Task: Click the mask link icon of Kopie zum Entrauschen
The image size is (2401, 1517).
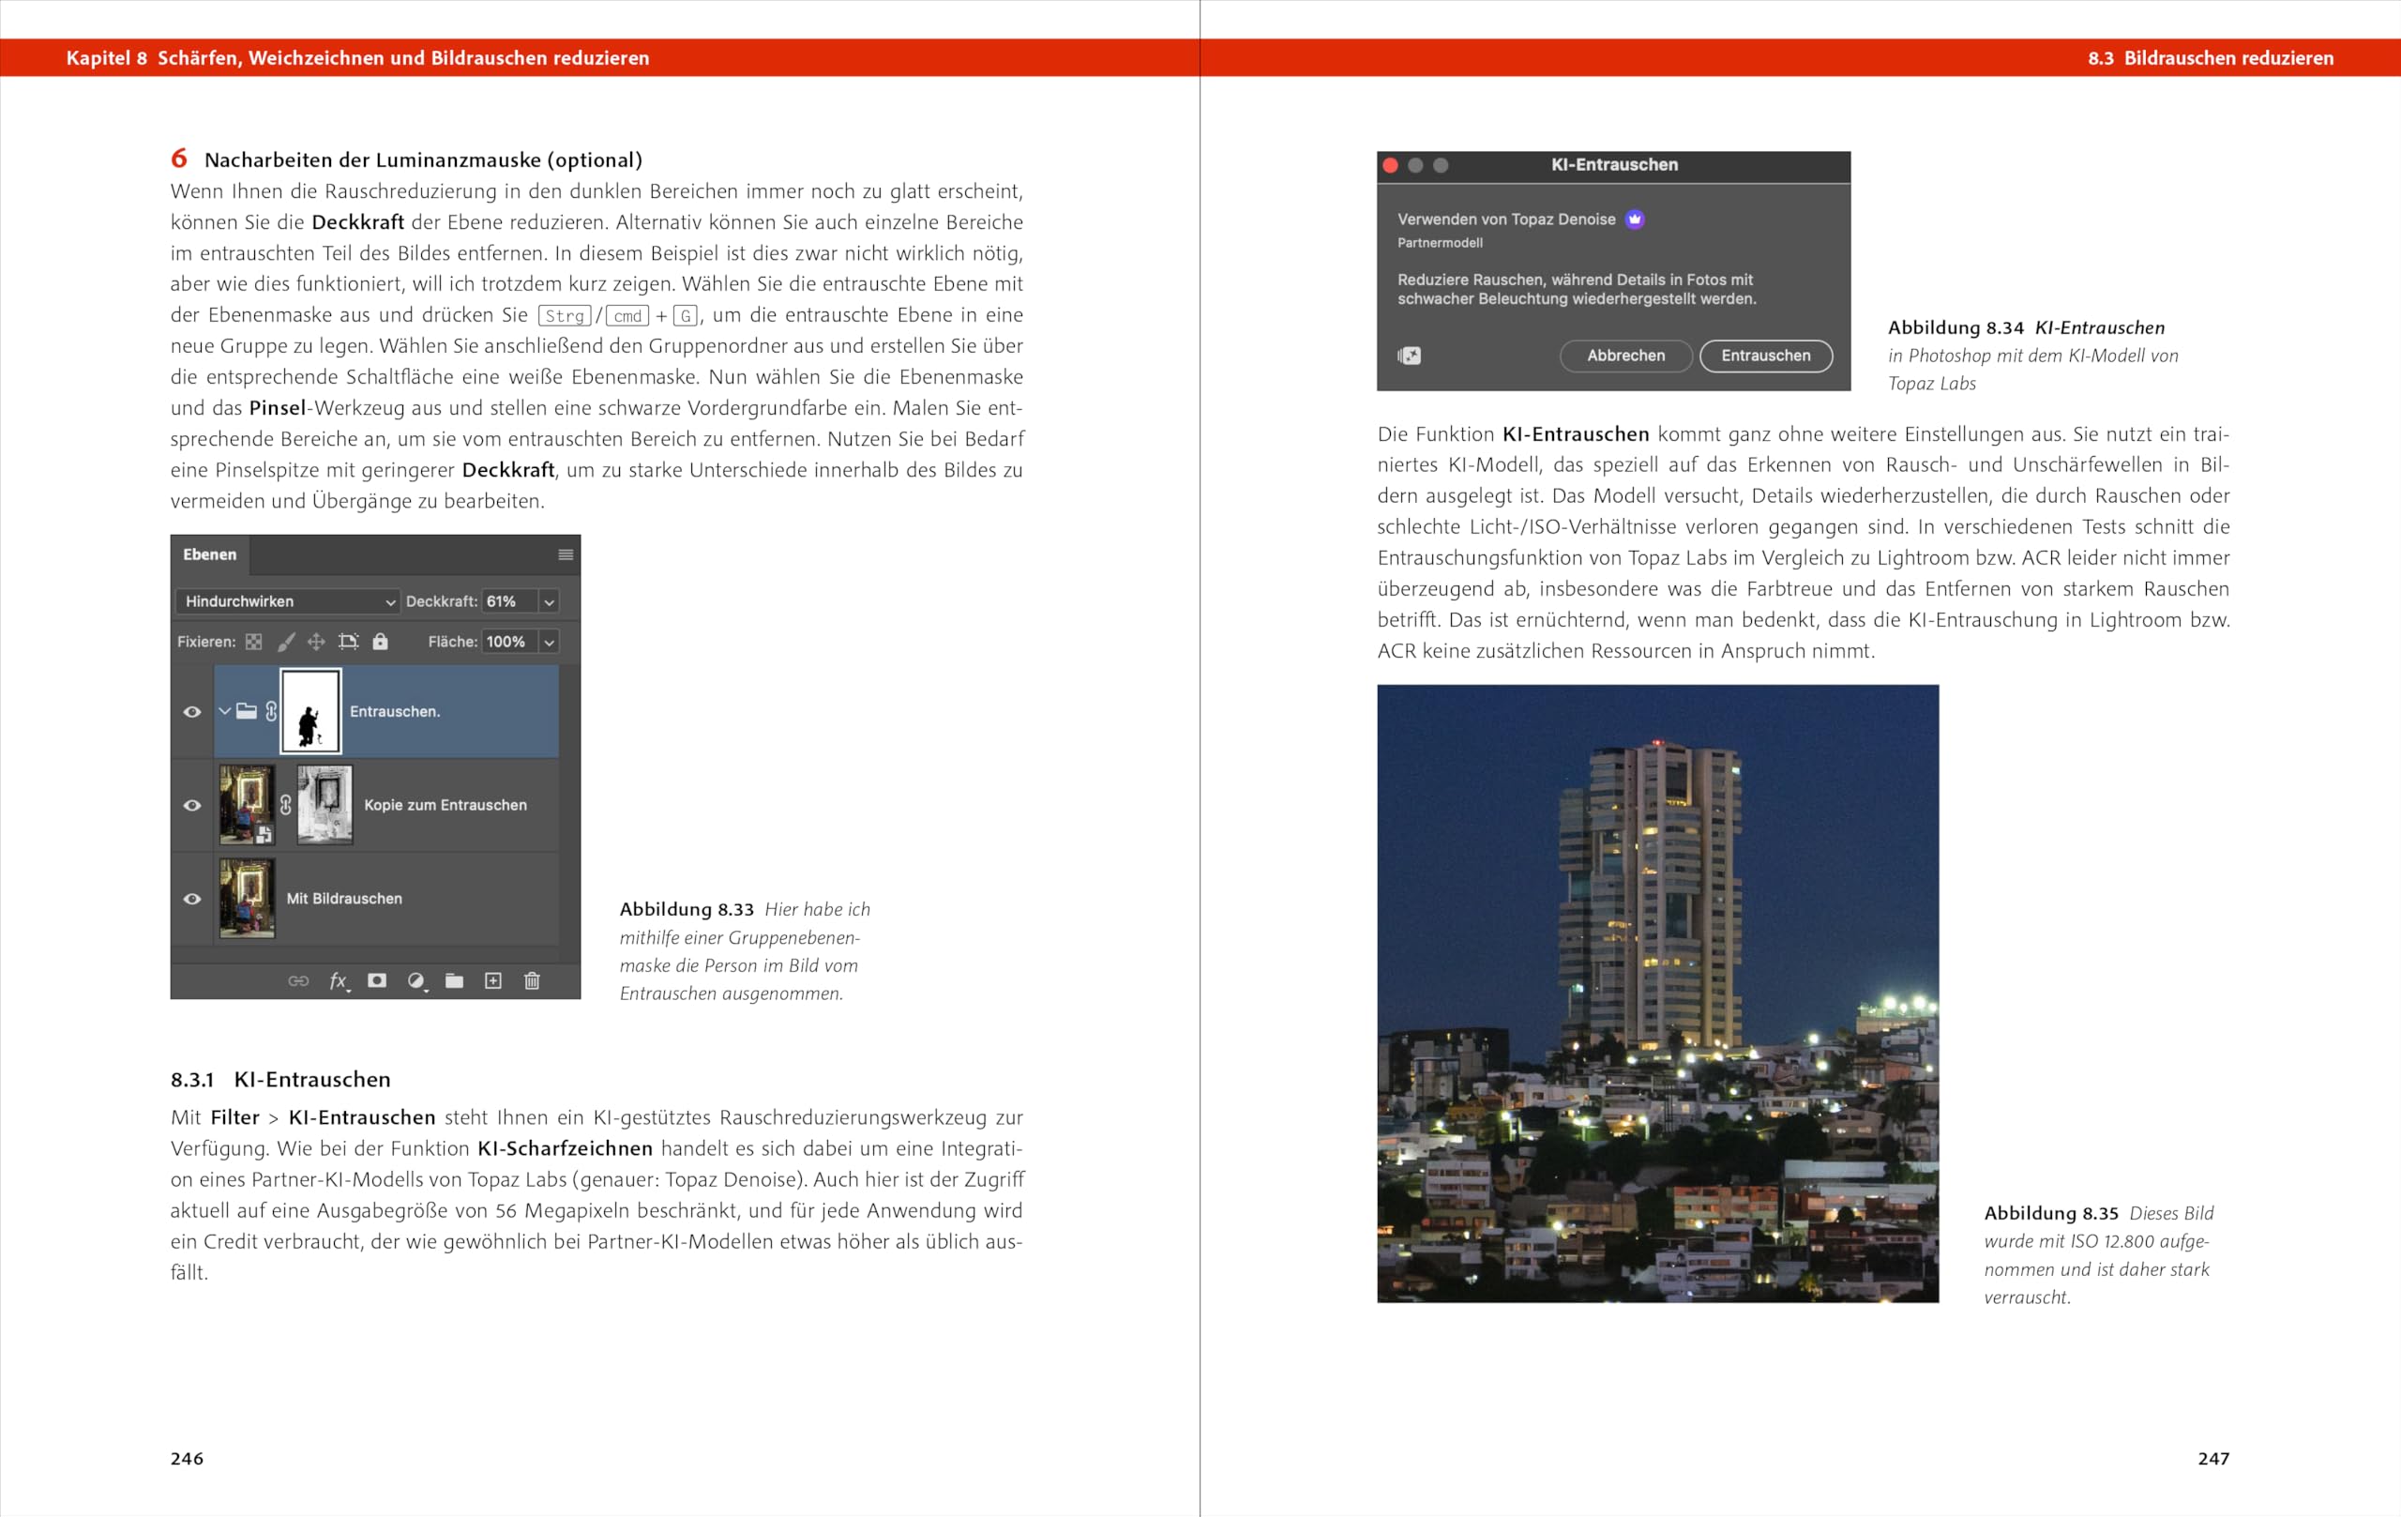Action: pyautogui.click(x=285, y=805)
